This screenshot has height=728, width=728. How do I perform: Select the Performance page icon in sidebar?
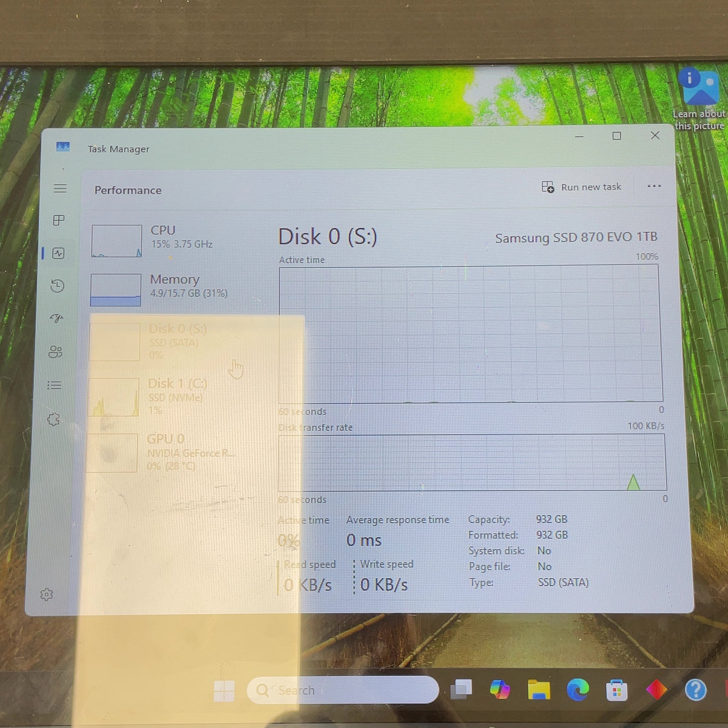[x=58, y=253]
